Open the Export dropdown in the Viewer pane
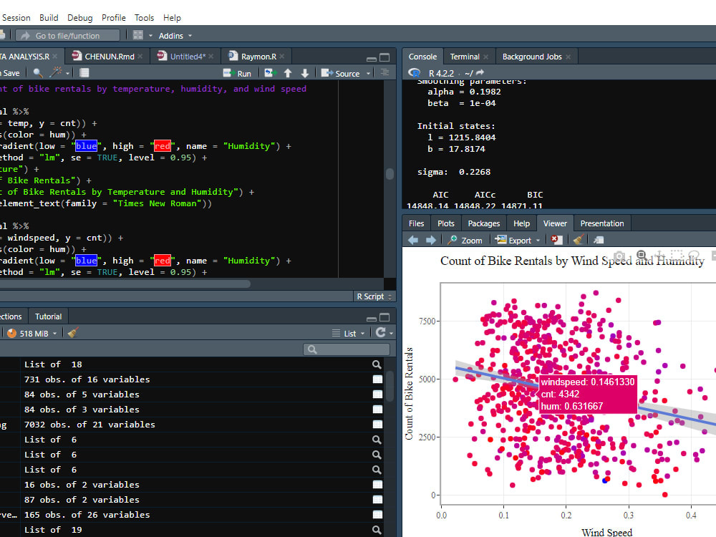716x537 pixels. pos(517,240)
